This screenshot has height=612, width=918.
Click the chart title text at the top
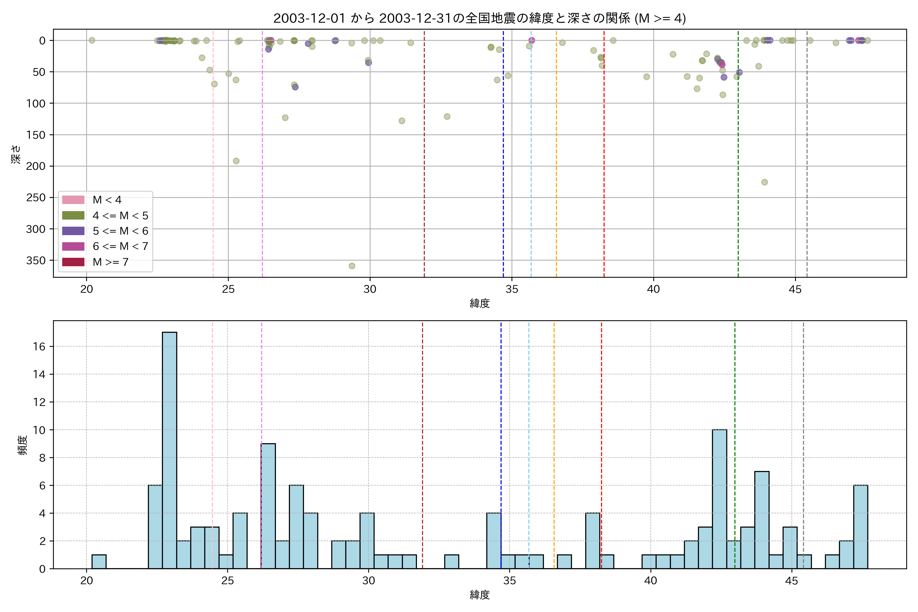pos(479,18)
